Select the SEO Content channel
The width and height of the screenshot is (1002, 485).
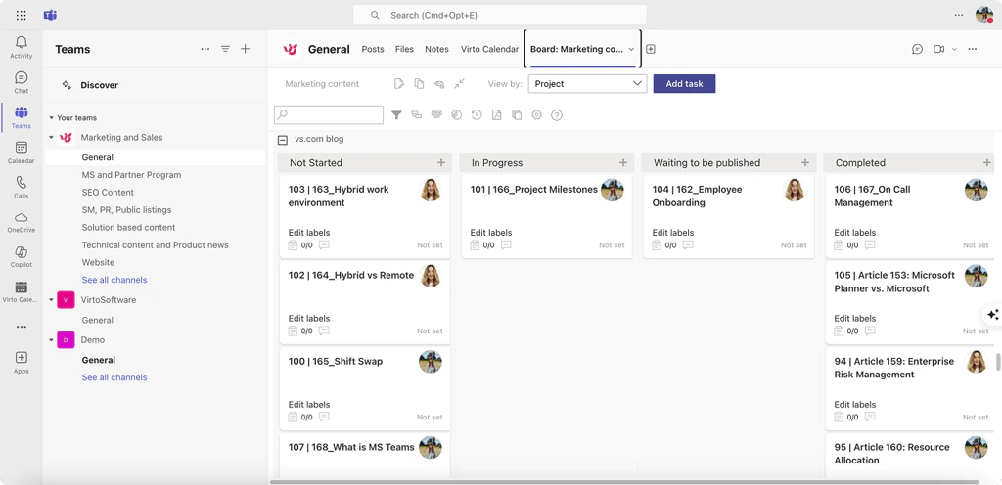coord(108,192)
